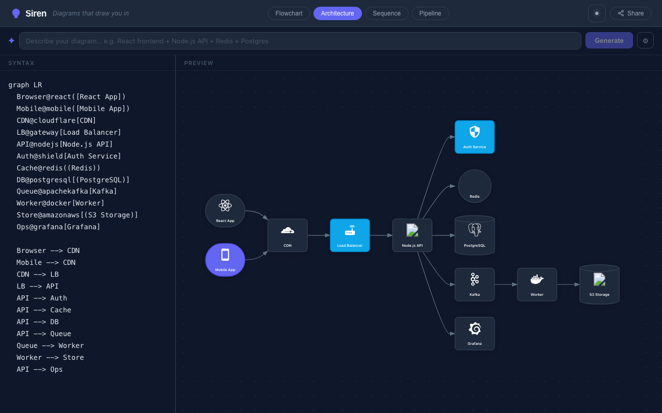Click the 'API --> DB' edge line
The width and height of the screenshot is (662, 413).
coord(38,322)
